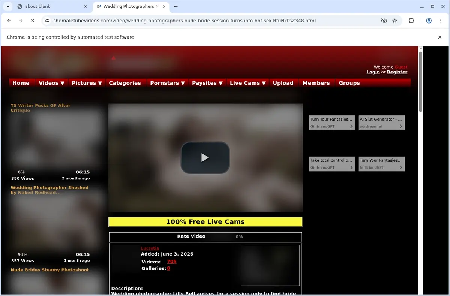
Task: Expand the Pornstars dropdown menu
Action: pos(167,83)
